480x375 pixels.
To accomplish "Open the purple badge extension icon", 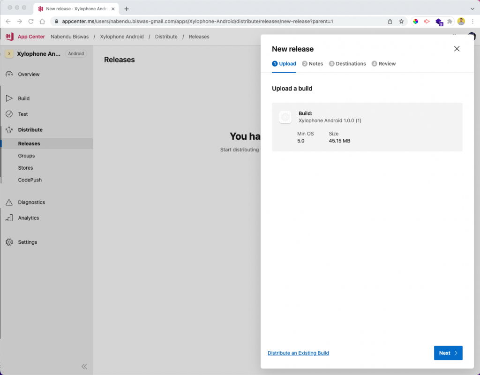I will [x=439, y=22].
